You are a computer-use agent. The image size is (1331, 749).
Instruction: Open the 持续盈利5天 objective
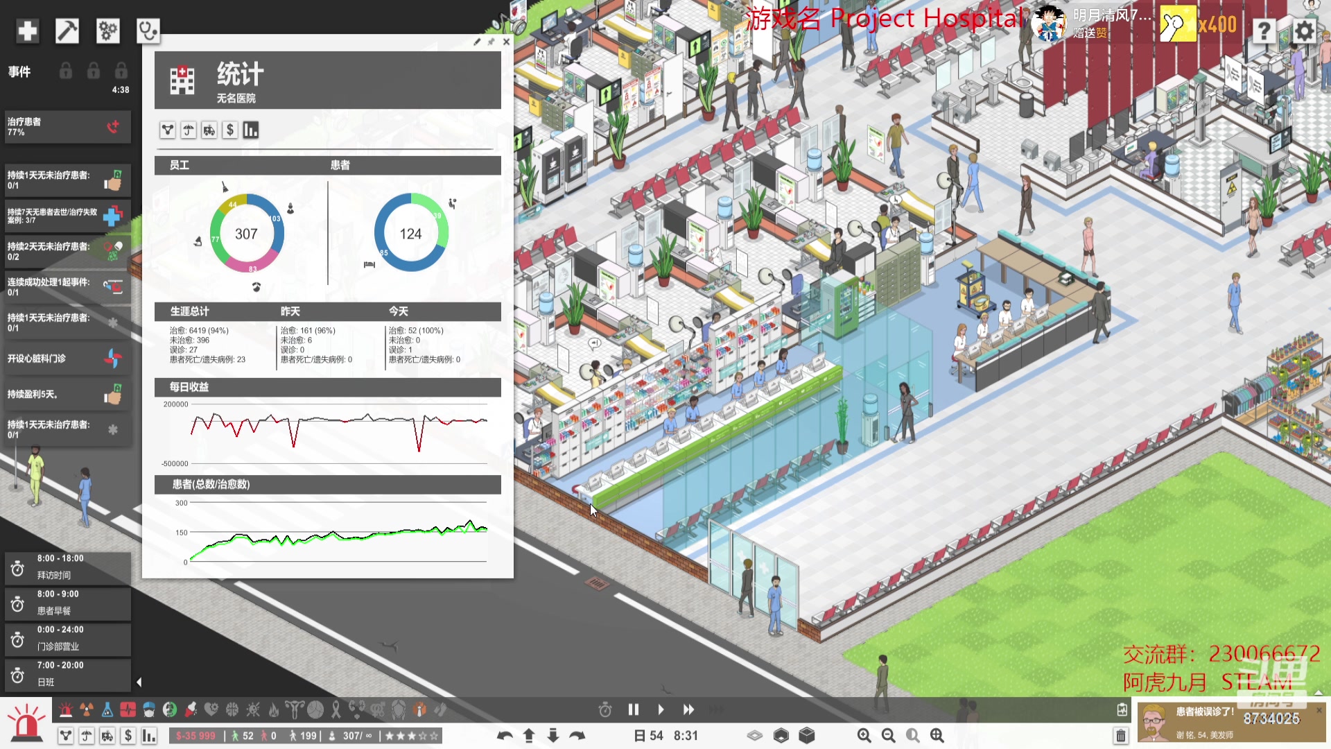click(x=68, y=394)
